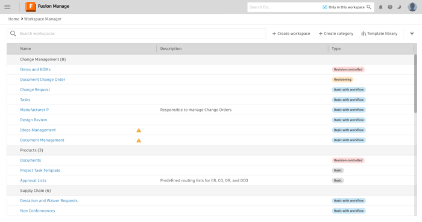Open Documents workspace

(x=30, y=160)
